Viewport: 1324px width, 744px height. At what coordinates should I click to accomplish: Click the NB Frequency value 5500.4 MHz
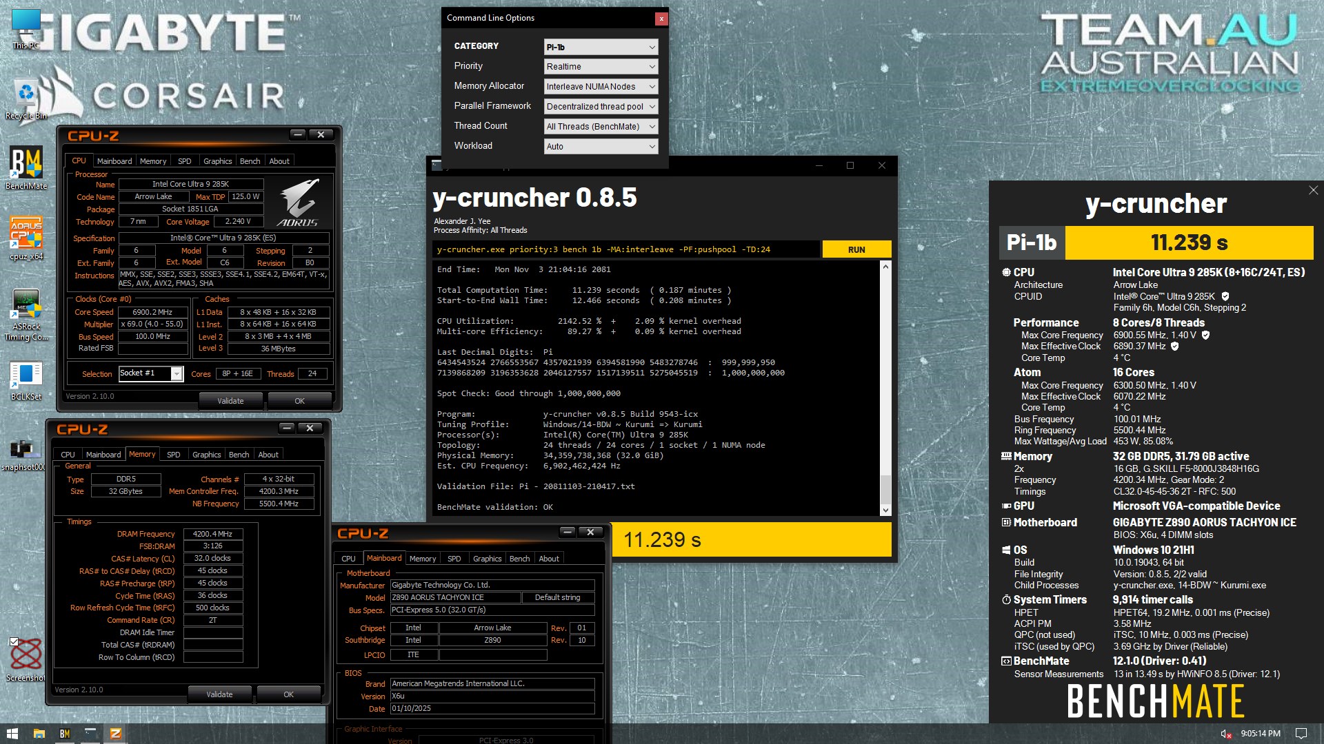coord(279,504)
